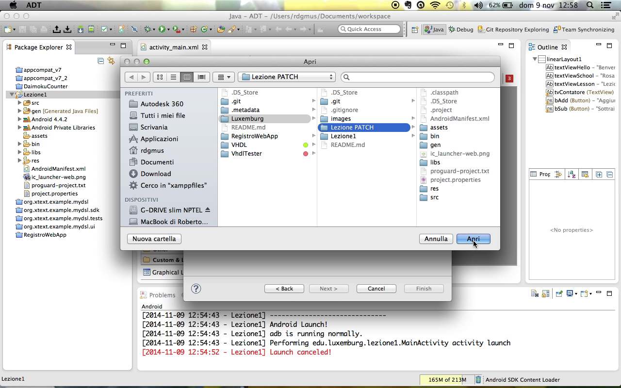Switch file dialog to cover flow view

click(201, 77)
